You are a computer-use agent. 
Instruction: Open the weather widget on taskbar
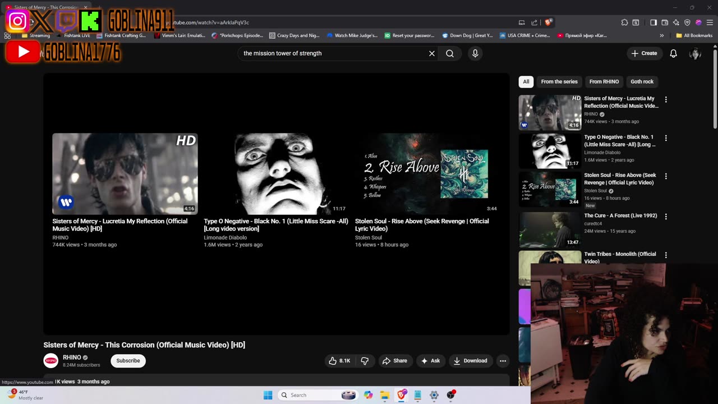(25, 395)
